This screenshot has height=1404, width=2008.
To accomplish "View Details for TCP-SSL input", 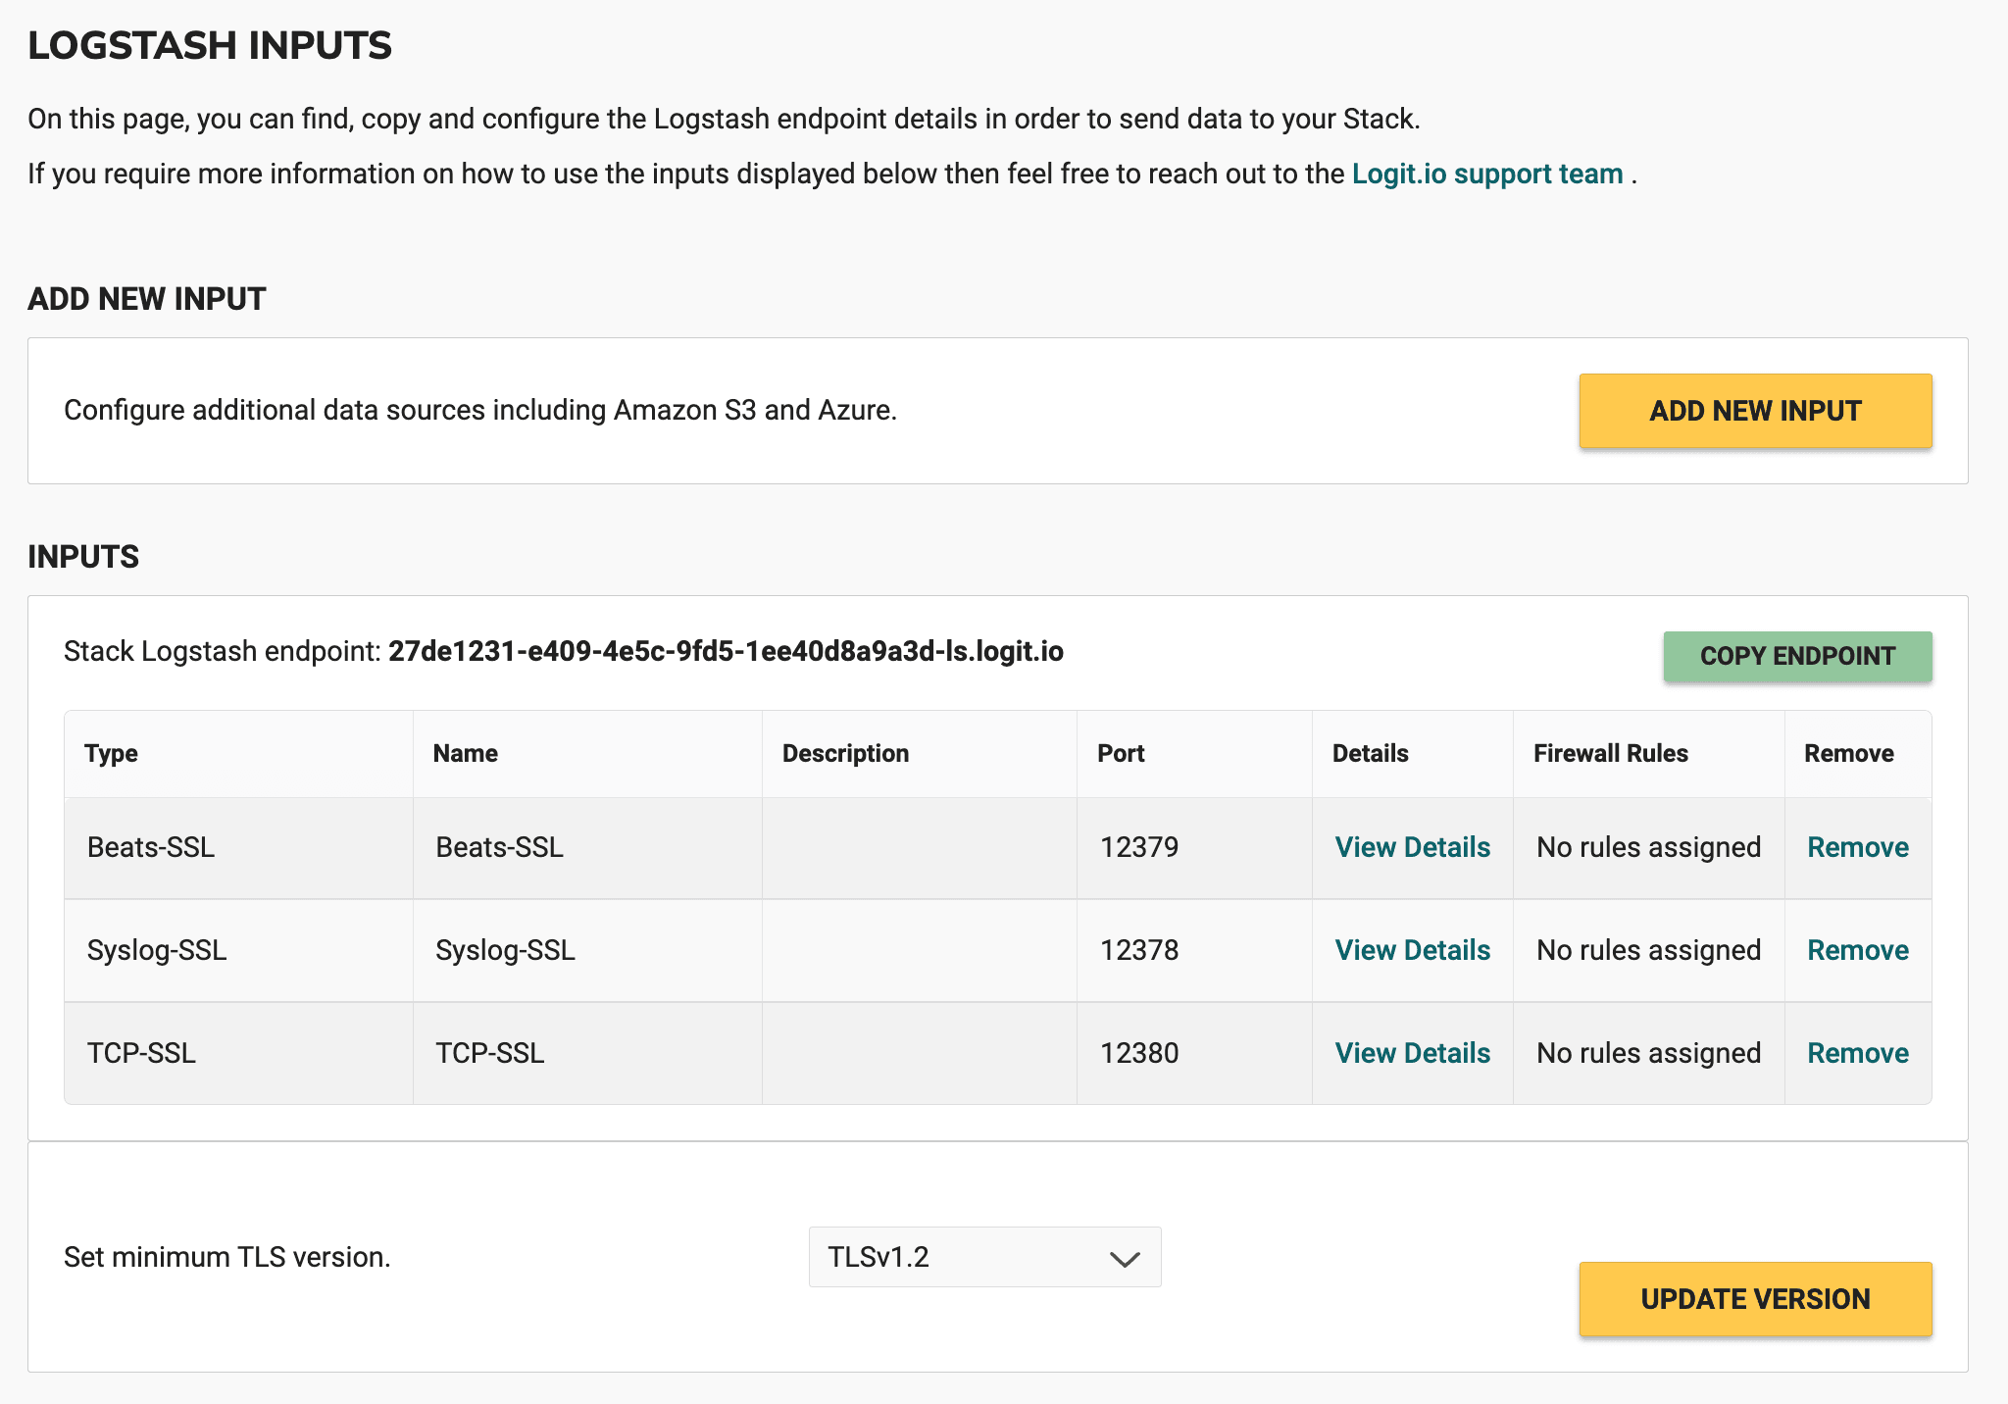I will [x=1412, y=1053].
